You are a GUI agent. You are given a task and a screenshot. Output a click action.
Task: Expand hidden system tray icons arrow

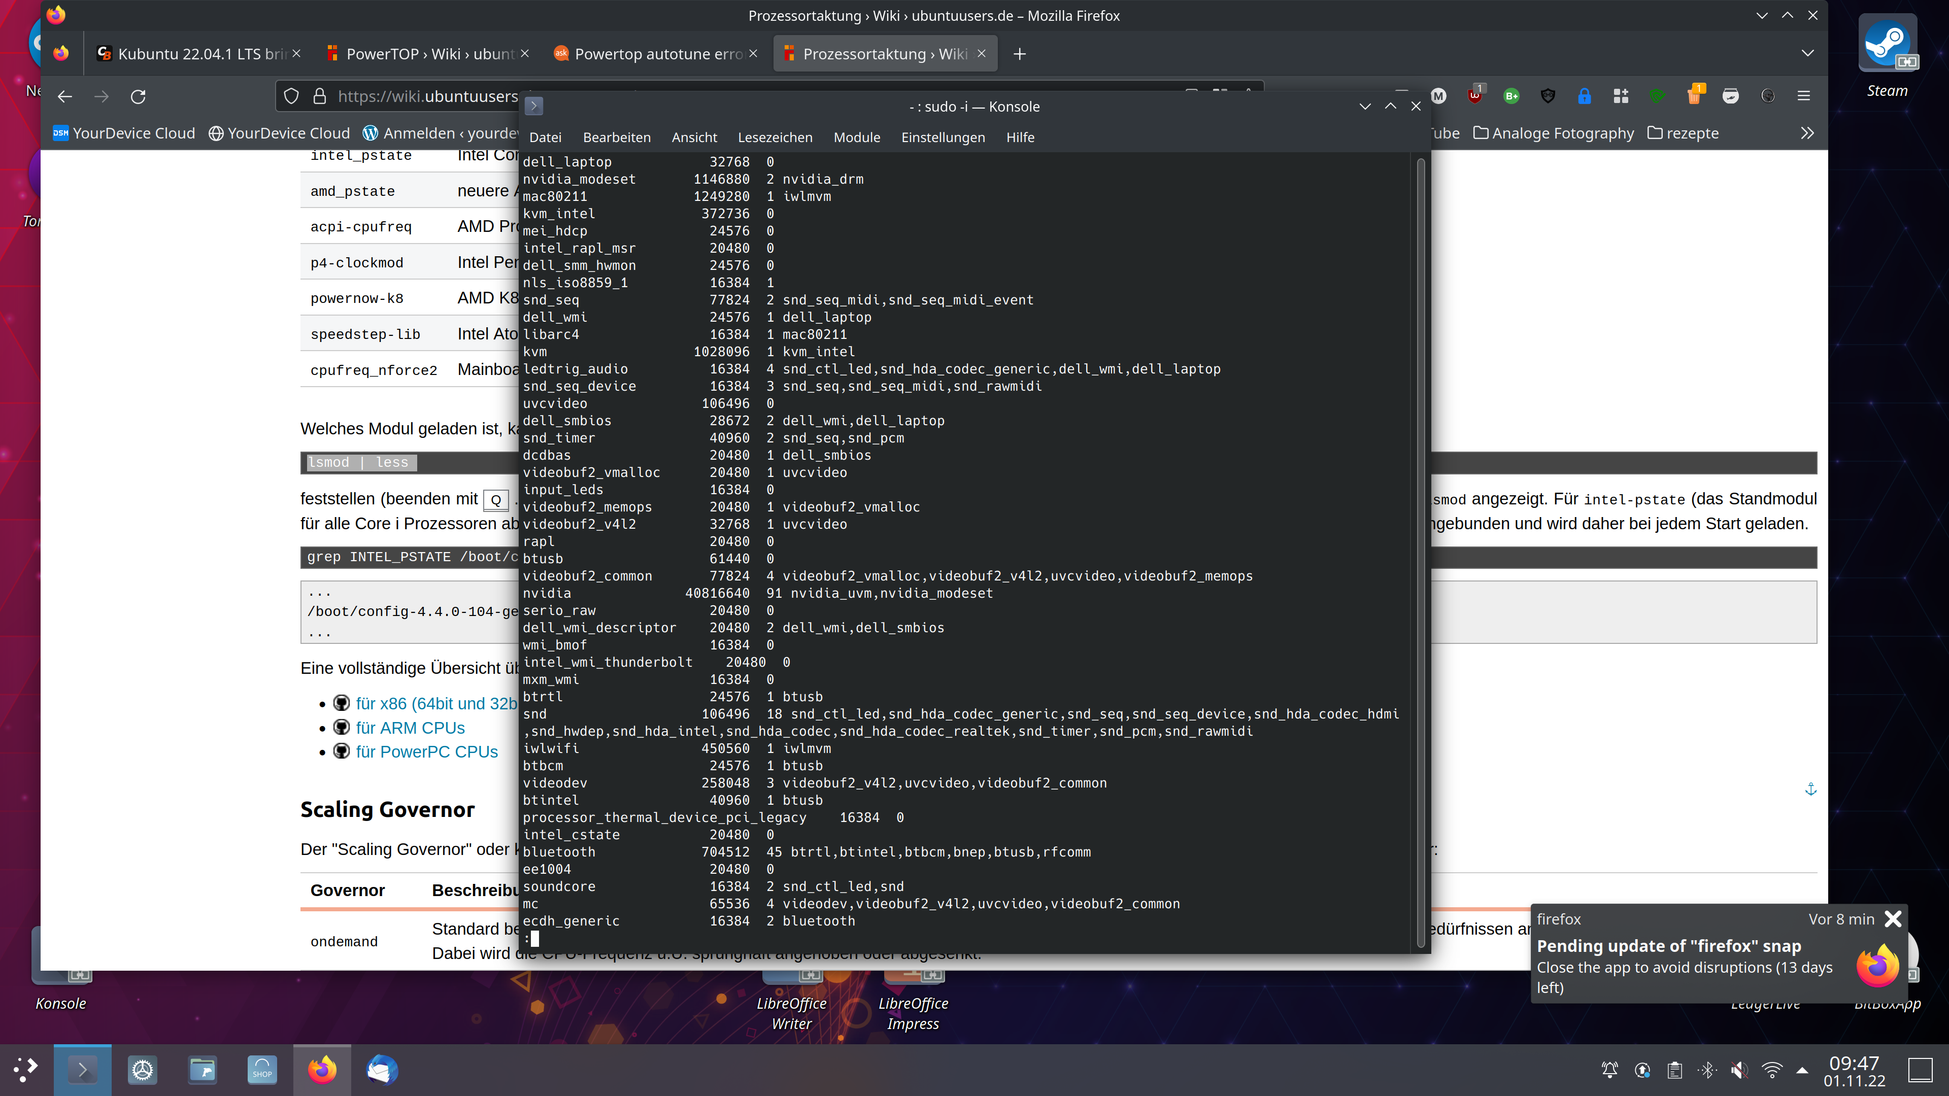pyautogui.click(x=1802, y=1070)
